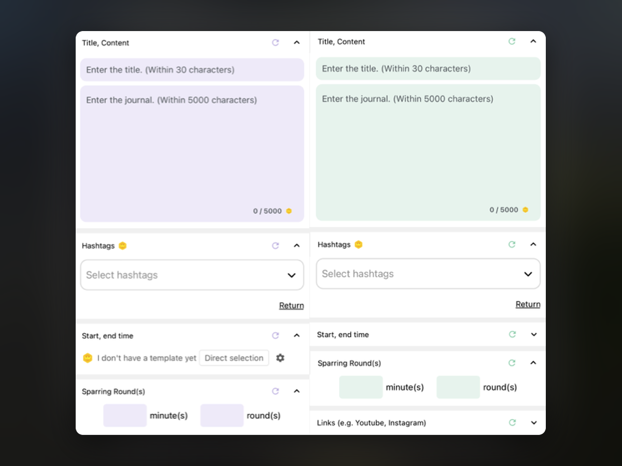Click the "I don't have a template yet" text
The image size is (622, 466).
[x=147, y=358]
